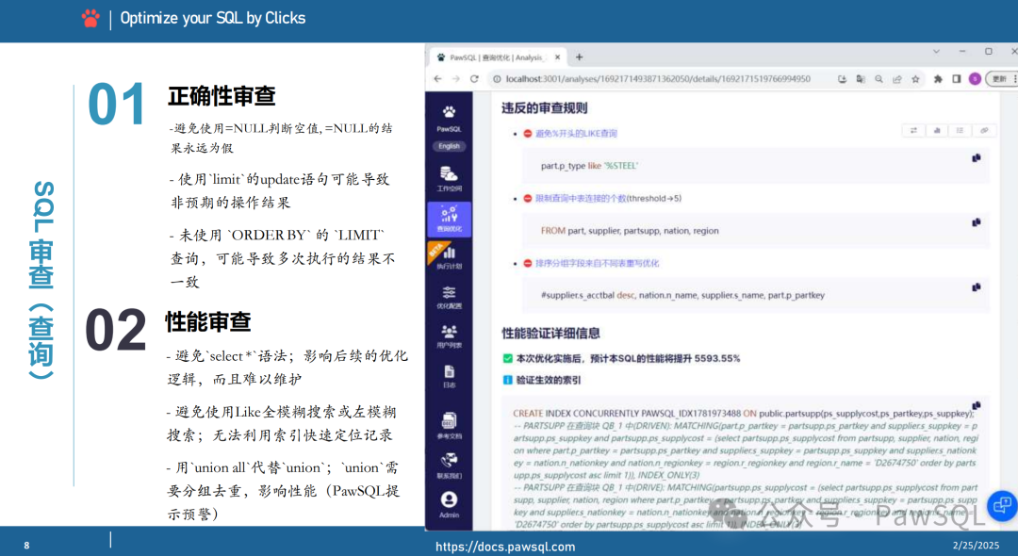1018x556 pixels.
Task: Open Chrome's three-dot menu
Action: (x=1013, y=79)
